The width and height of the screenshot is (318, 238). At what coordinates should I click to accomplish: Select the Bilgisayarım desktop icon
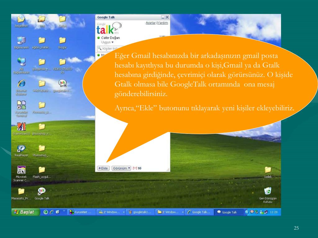21,42
